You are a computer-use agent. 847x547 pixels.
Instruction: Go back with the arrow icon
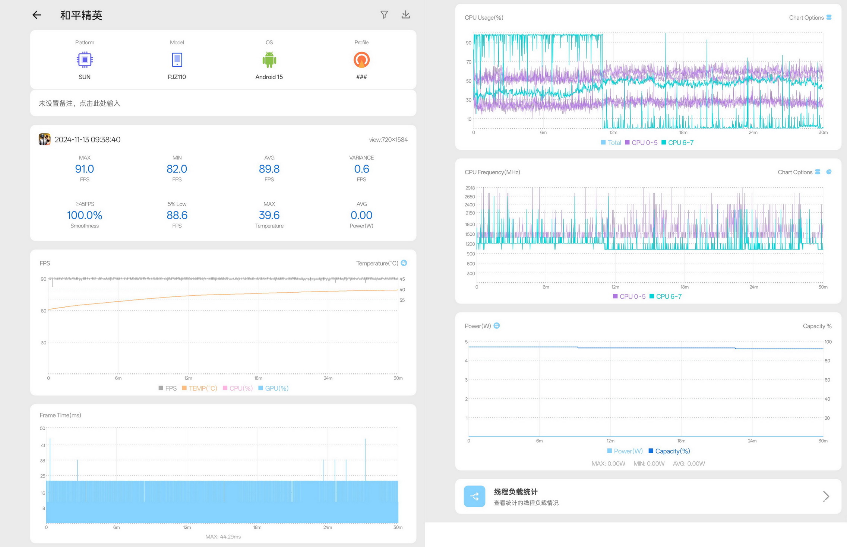[x=37, y=15]
